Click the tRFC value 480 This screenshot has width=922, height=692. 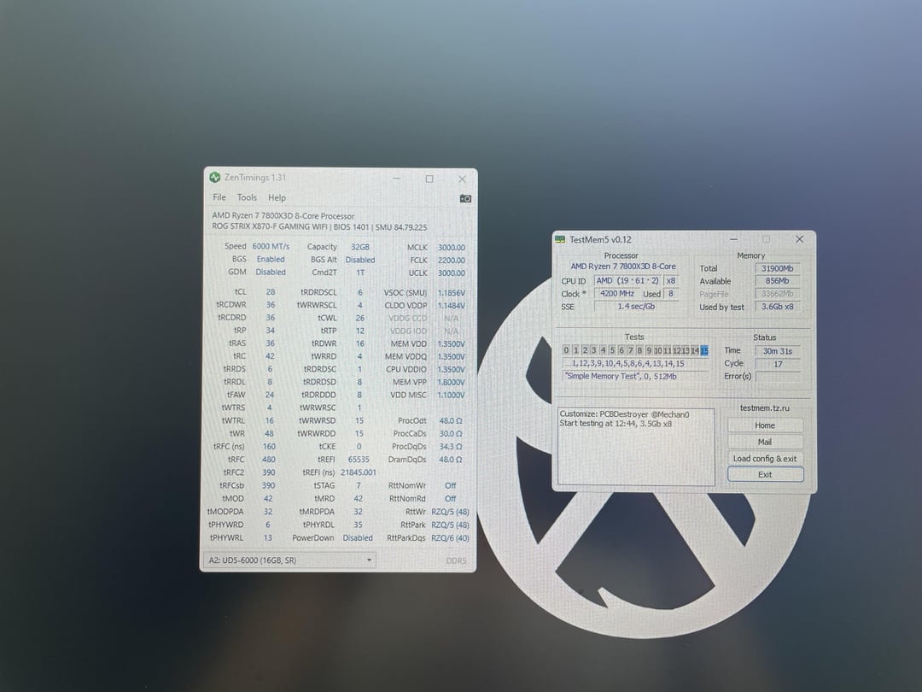269,460
